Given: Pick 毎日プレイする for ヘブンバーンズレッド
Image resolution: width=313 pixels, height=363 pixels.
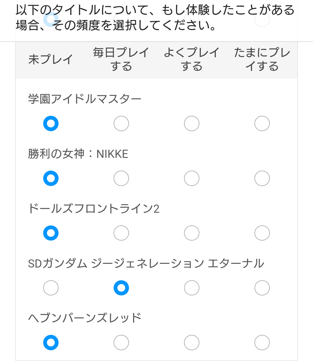Looking at the screenshot, I should [x=121, y=343].
